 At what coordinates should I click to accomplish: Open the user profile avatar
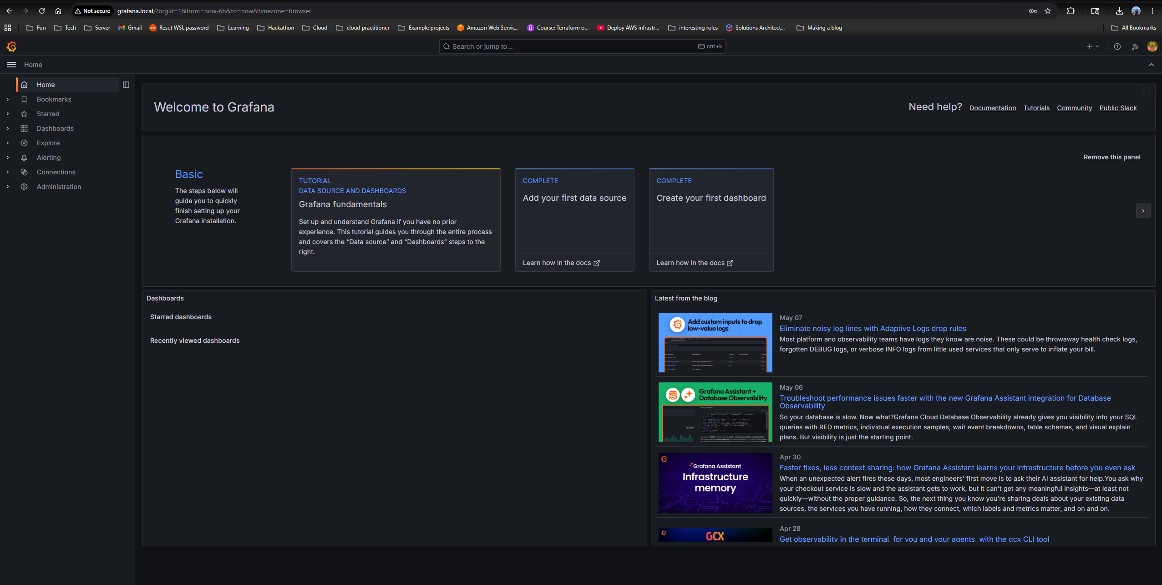pyautogui.click(x=1152, y=46)
